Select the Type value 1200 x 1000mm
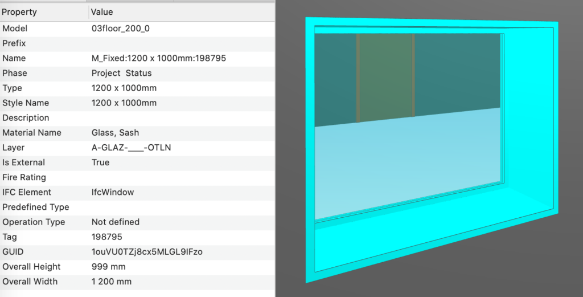Screen dimensions: 583x297 pos(124,88)
